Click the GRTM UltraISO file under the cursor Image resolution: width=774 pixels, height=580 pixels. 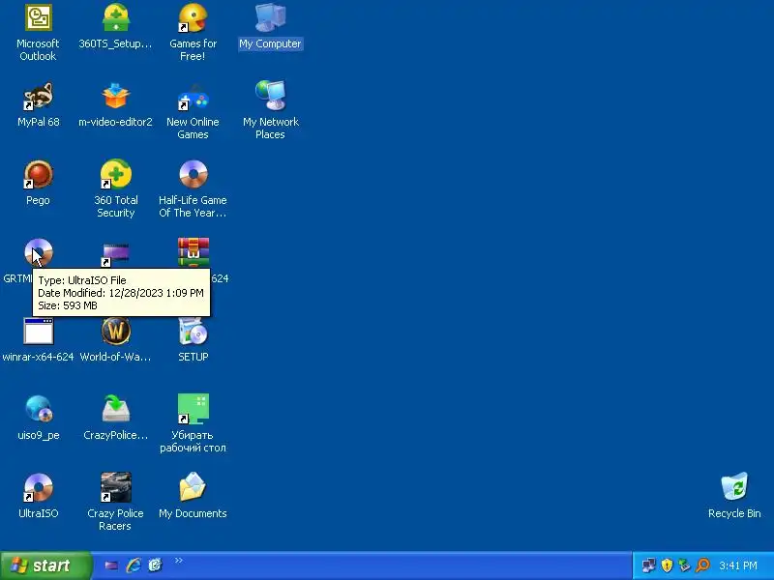(38, 252)
